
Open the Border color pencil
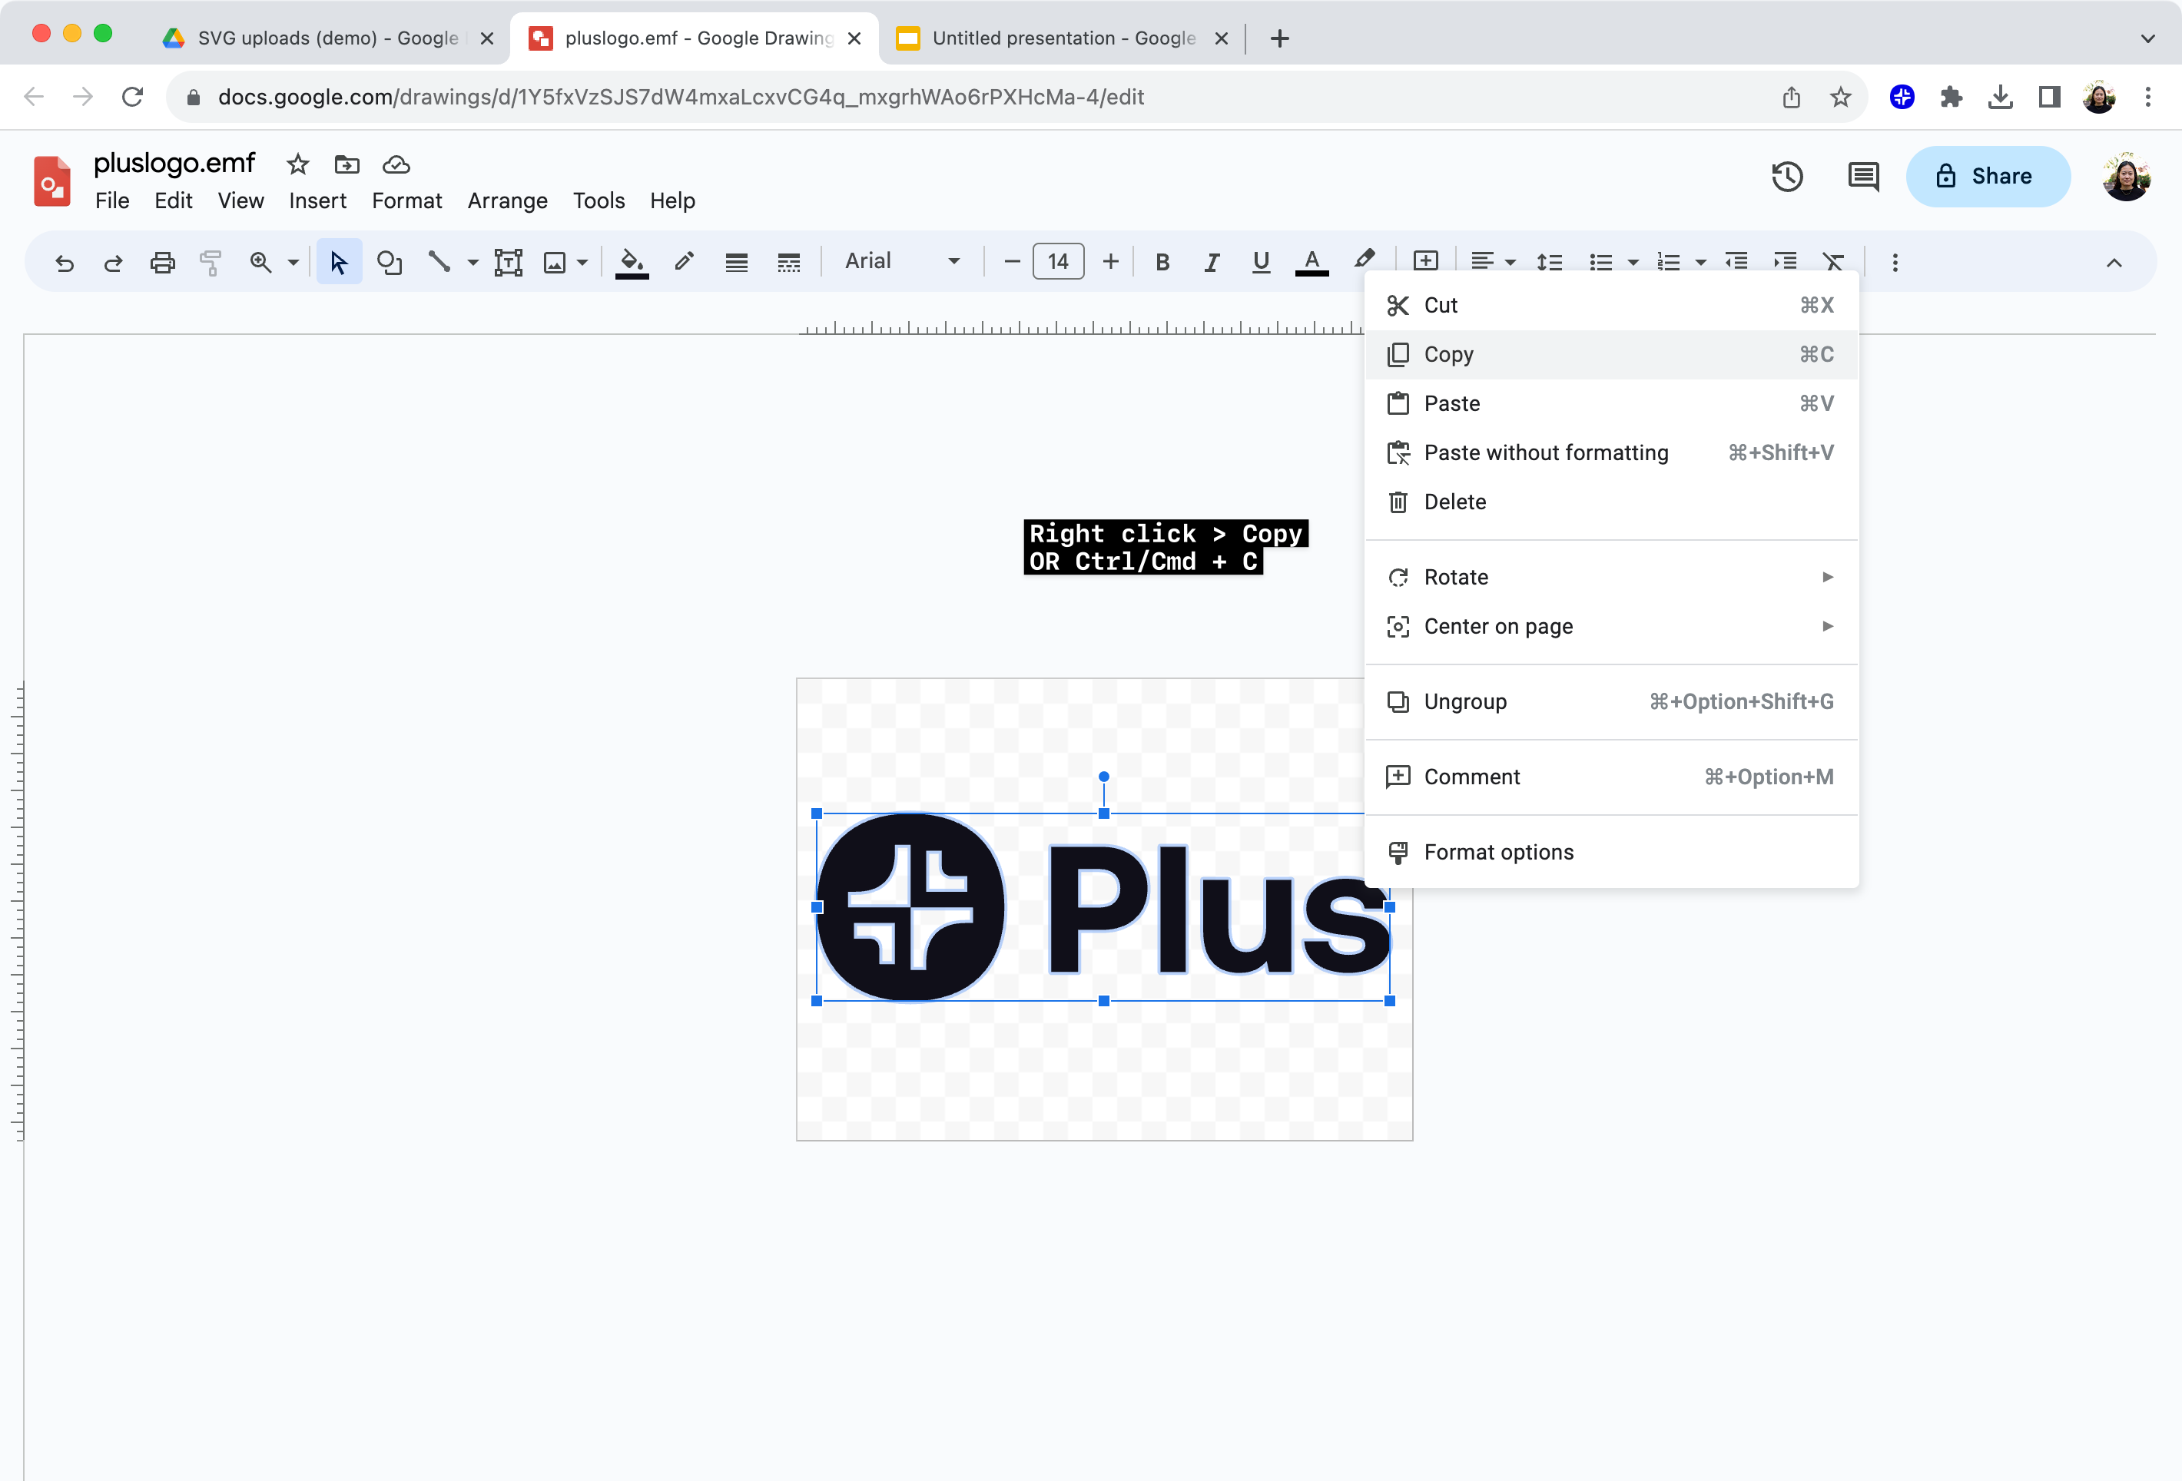684,262
